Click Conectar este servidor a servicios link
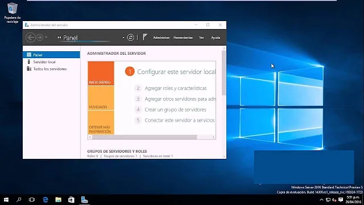This screenshot has height=205, width=364. tap(180, 120)
